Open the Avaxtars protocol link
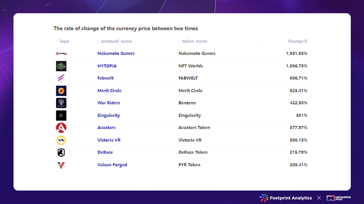The height and width of the screenshot is (204, 364). [x=106, y=128]
